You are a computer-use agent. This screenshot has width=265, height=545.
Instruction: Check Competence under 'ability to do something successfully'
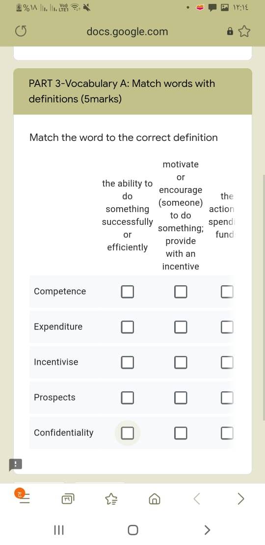(128, 292)
